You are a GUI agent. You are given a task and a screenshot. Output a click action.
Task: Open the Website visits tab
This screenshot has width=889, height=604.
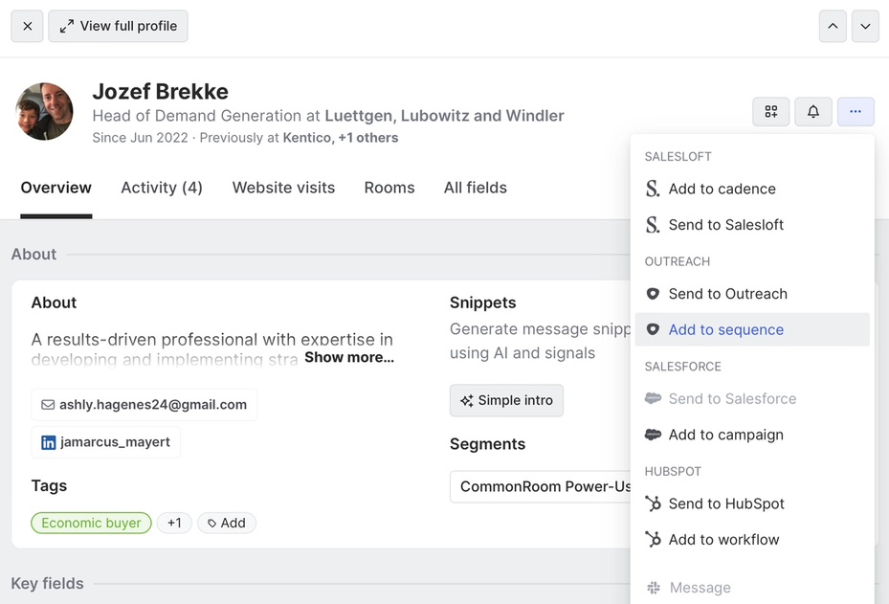[283, 188]
